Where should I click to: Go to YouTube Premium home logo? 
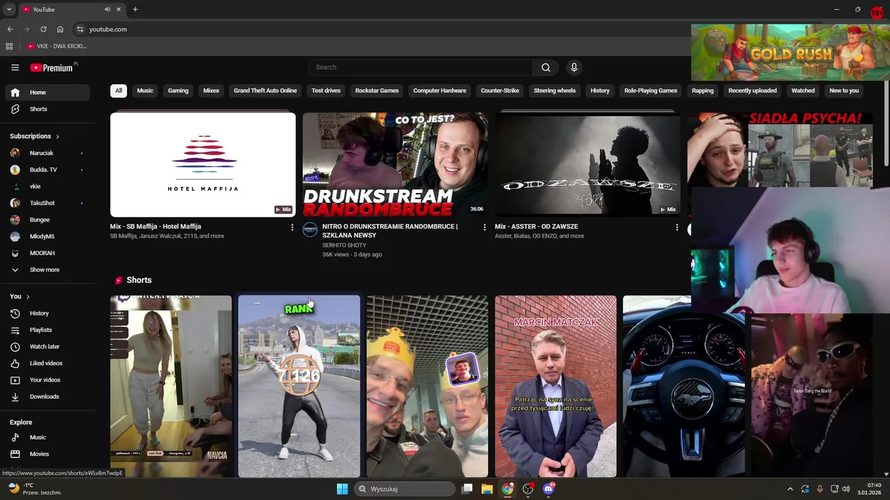tap(53, 67)
